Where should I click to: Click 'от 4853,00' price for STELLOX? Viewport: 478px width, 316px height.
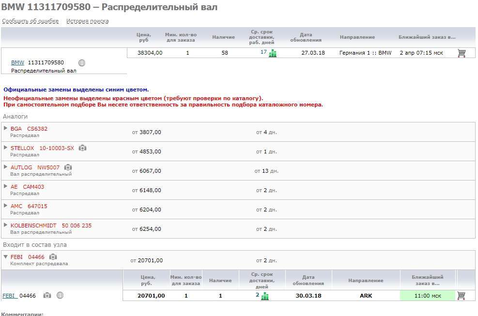[x=146, y=151]
